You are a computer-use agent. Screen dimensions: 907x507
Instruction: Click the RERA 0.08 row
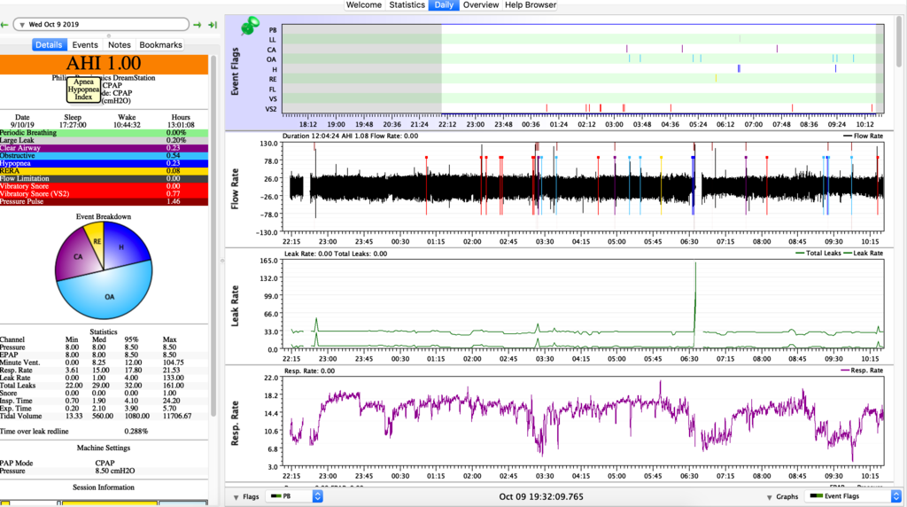click(104, 171)
